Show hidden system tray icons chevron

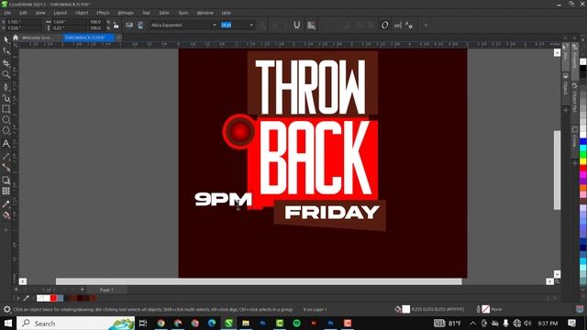click(x=473, y=324)
